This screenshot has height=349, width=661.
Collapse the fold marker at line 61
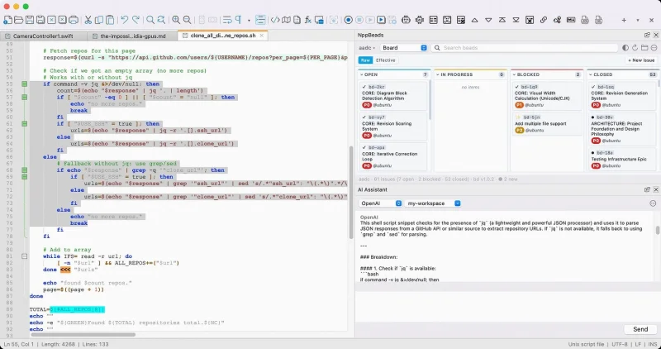click(25, 124)
